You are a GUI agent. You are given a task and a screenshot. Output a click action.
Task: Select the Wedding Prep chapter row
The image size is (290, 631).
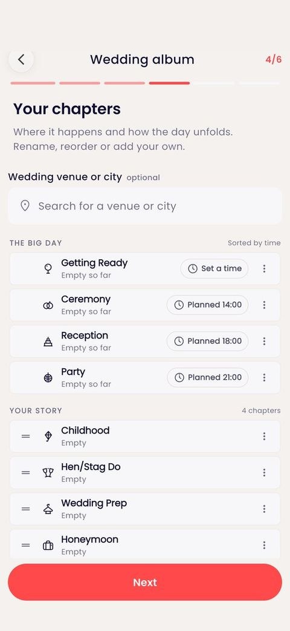[144, 509]
